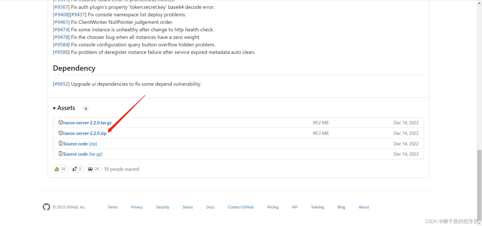Click the package icon beside nacos-server-2.2.0.tar.gz

coord(61,122)
